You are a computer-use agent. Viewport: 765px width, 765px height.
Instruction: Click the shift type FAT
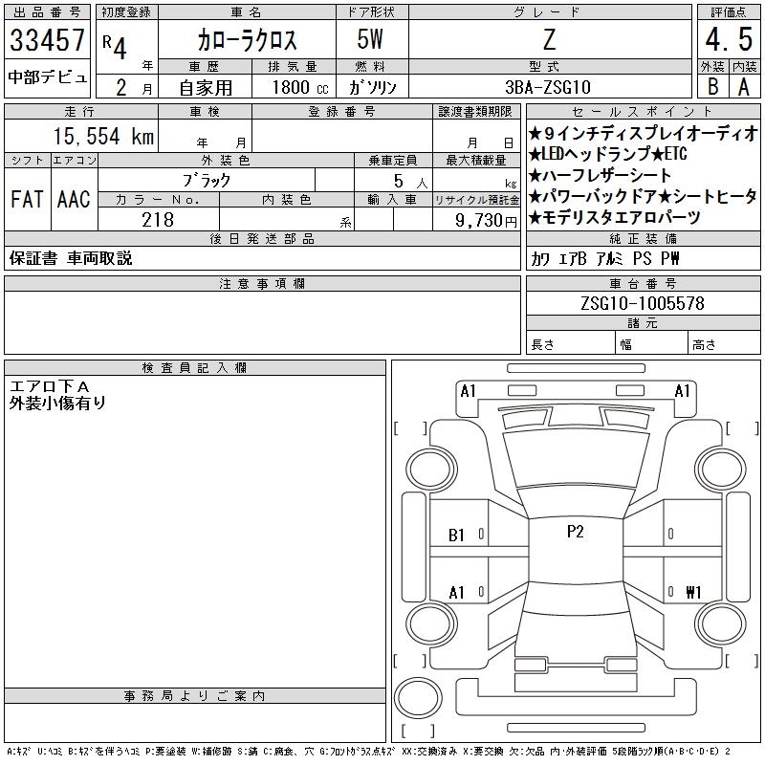click(x=28, y=199)
